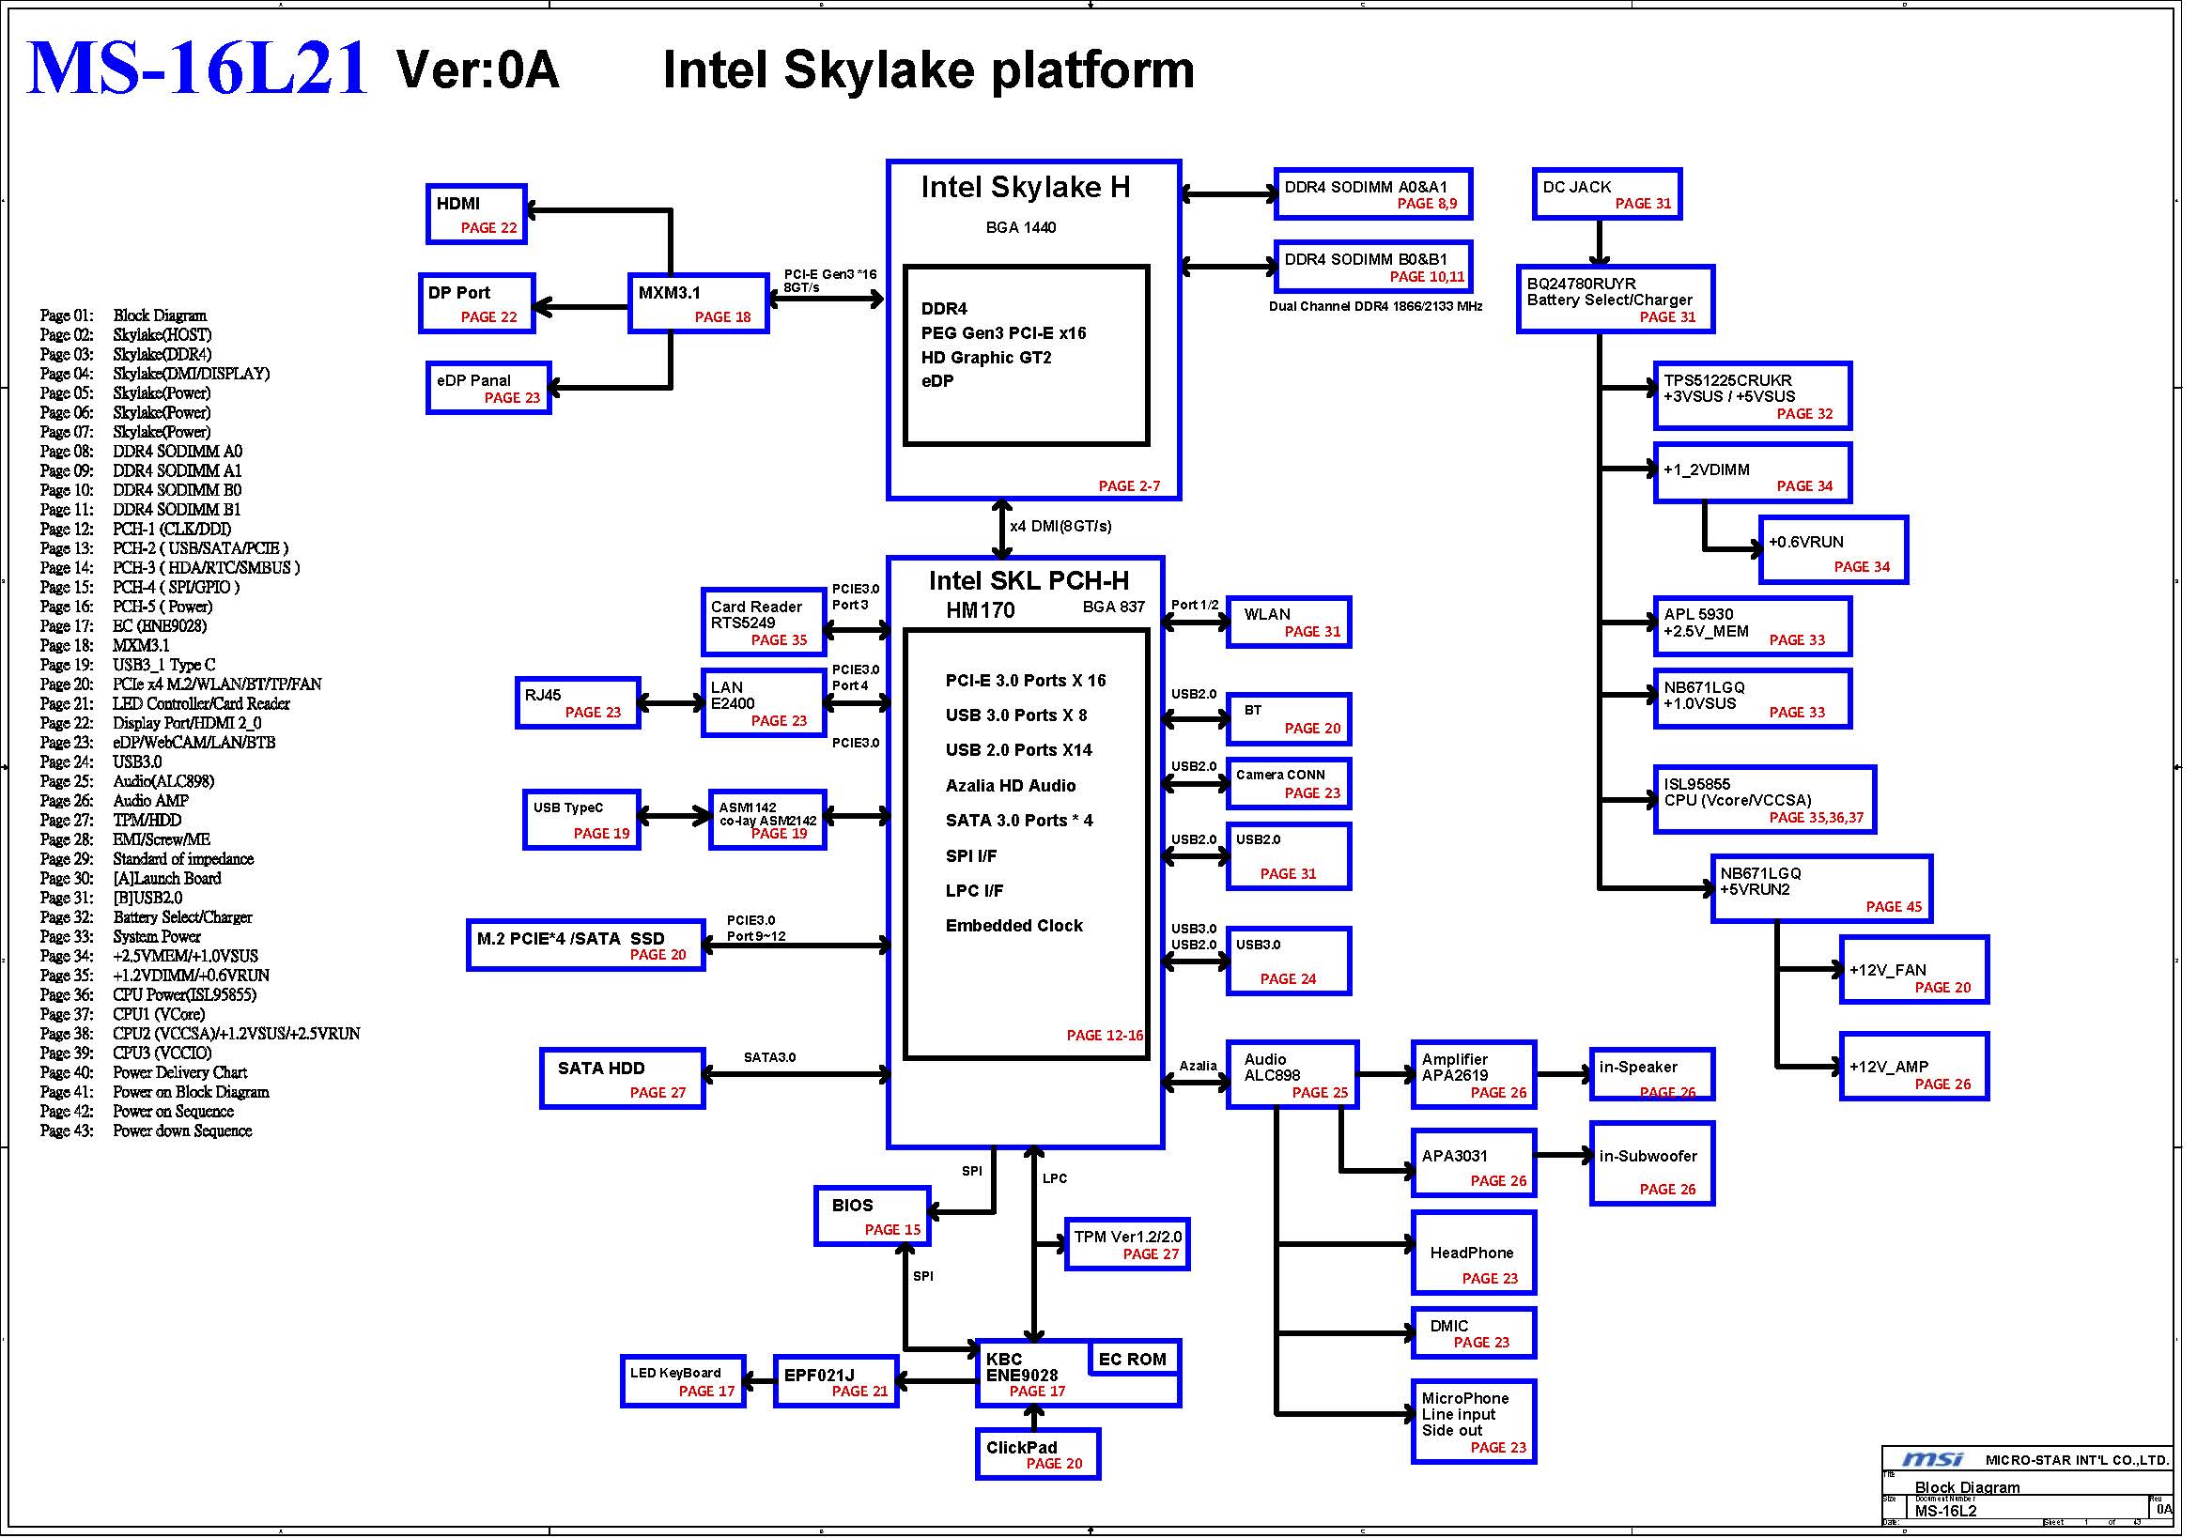Select the BIOS block

point(873,1217)
